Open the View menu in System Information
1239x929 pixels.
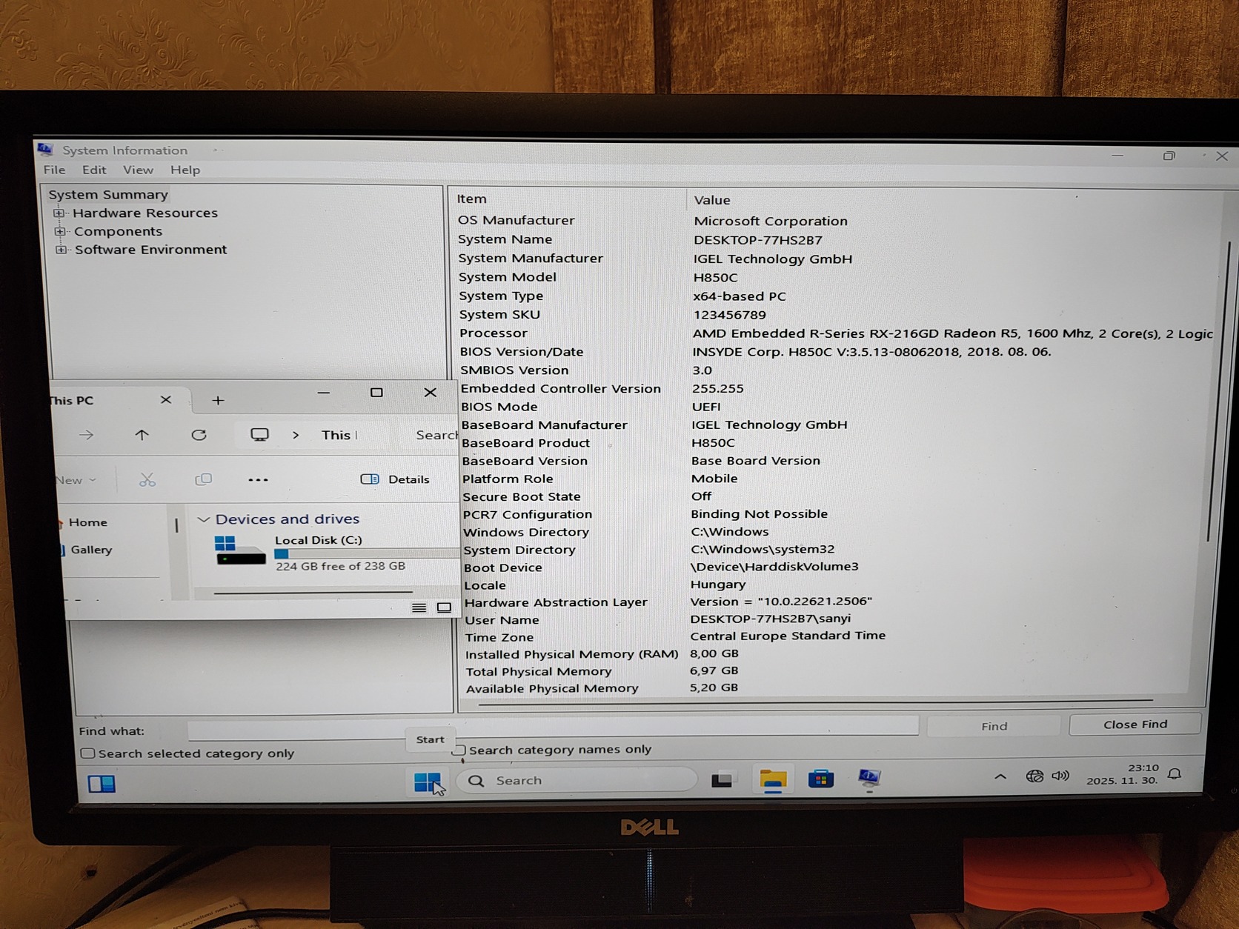pos(138,170)
